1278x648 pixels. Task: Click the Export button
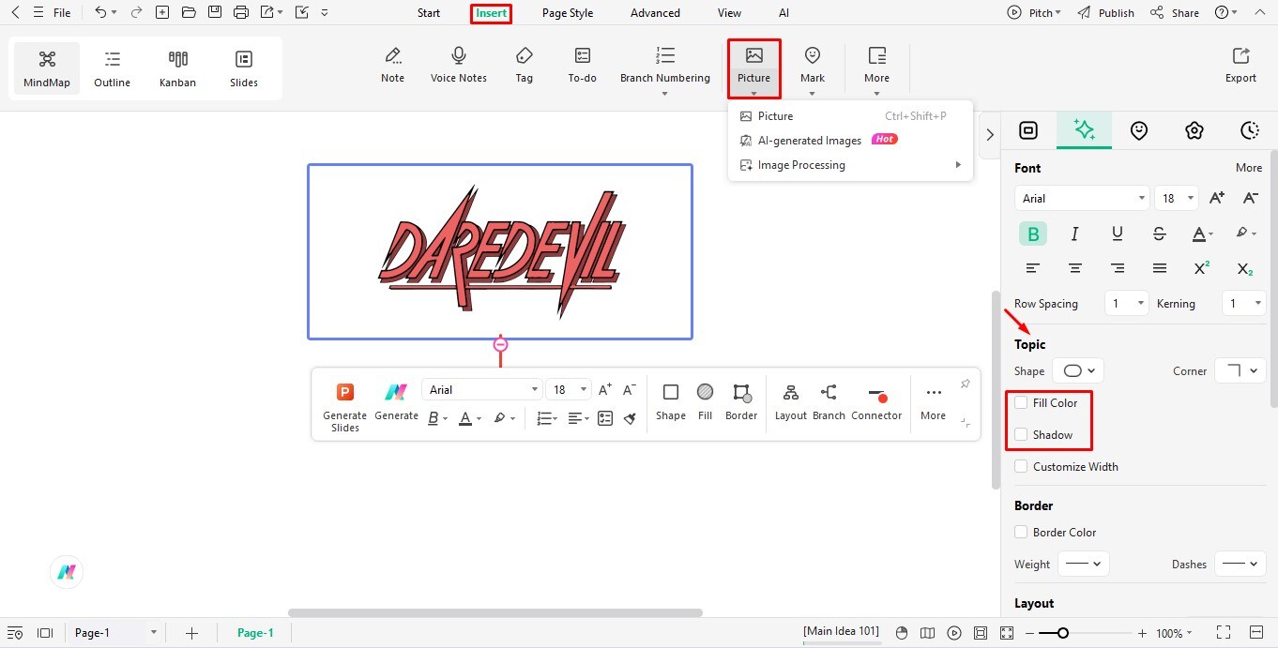[1240, 65]
